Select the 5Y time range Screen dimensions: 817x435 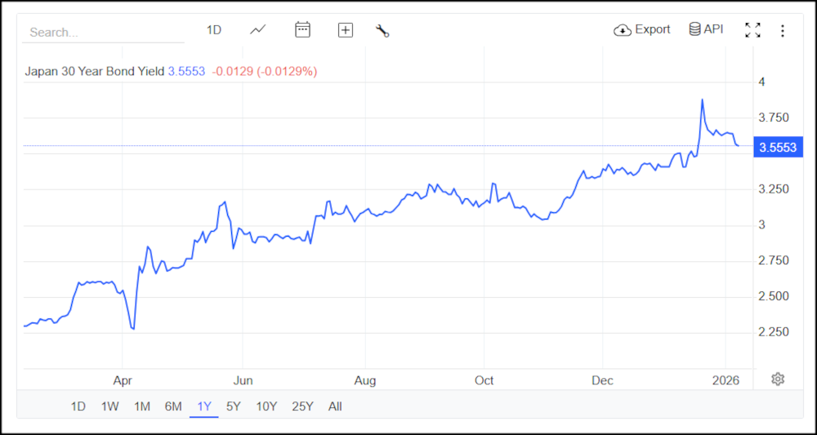click(234, 406)
